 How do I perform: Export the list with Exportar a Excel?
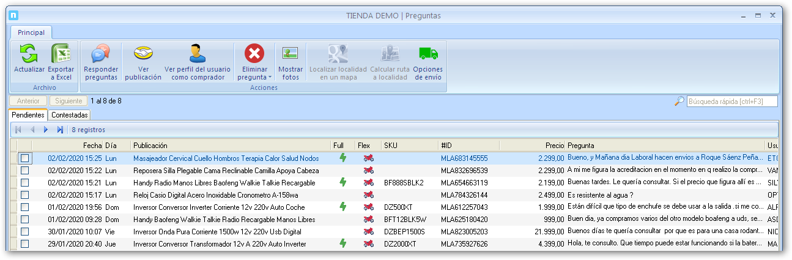coord(61,54)
